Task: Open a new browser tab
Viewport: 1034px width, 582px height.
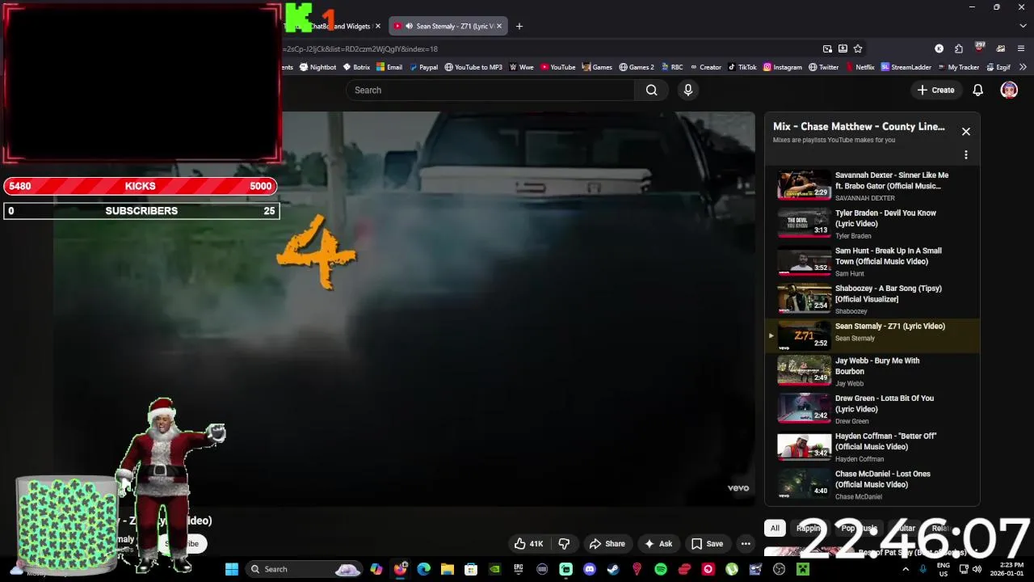Action: (519, 26)
